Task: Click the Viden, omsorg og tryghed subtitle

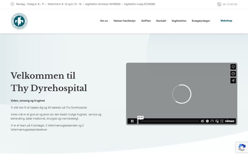Action: click(x=28, y=101)
